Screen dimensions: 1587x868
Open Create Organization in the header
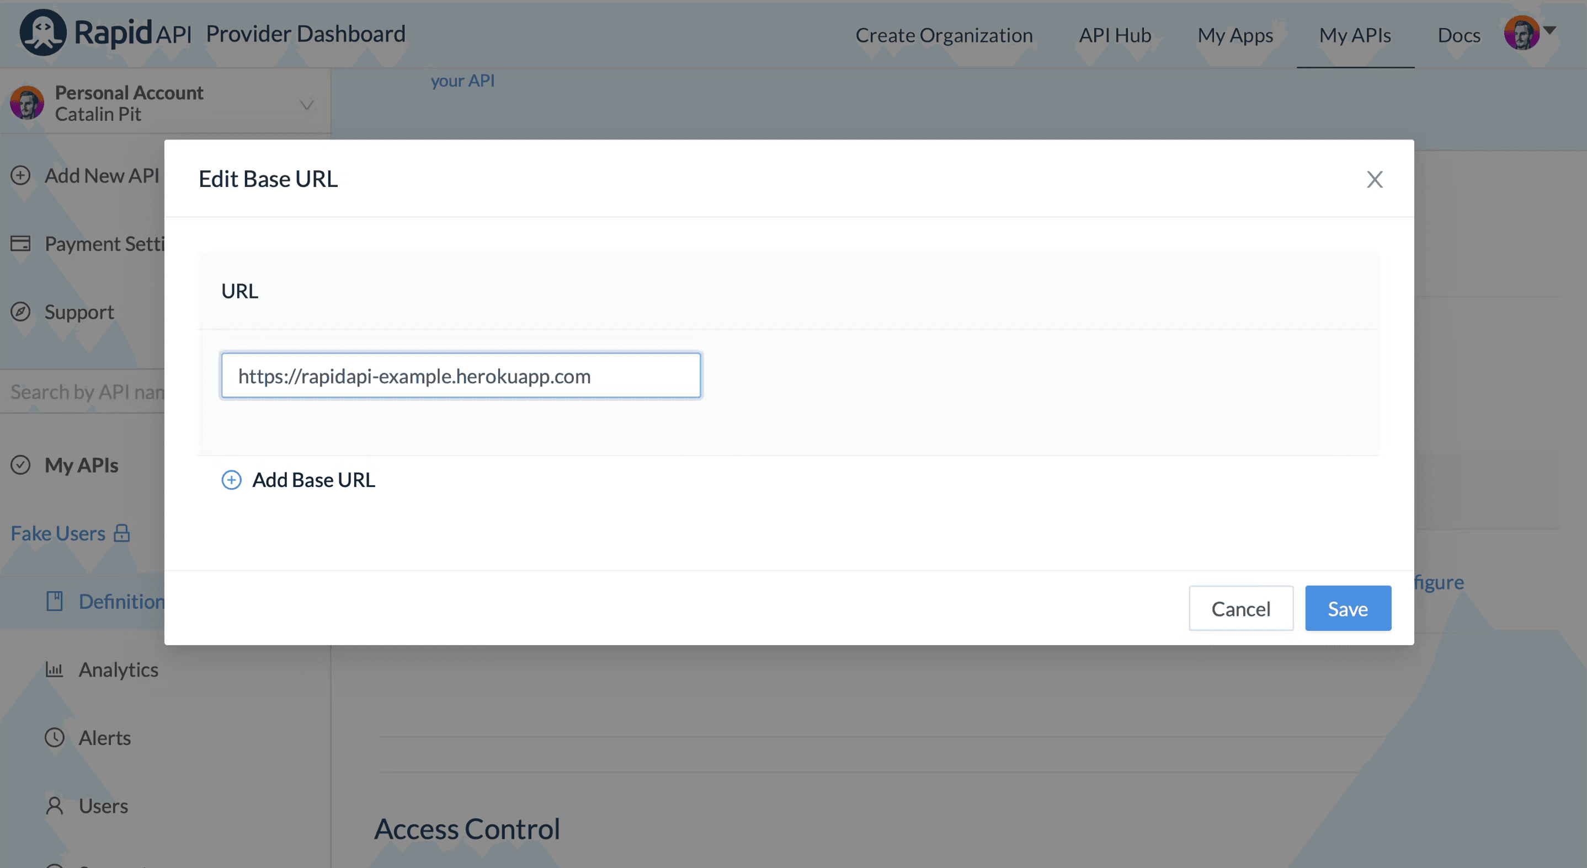944,35
